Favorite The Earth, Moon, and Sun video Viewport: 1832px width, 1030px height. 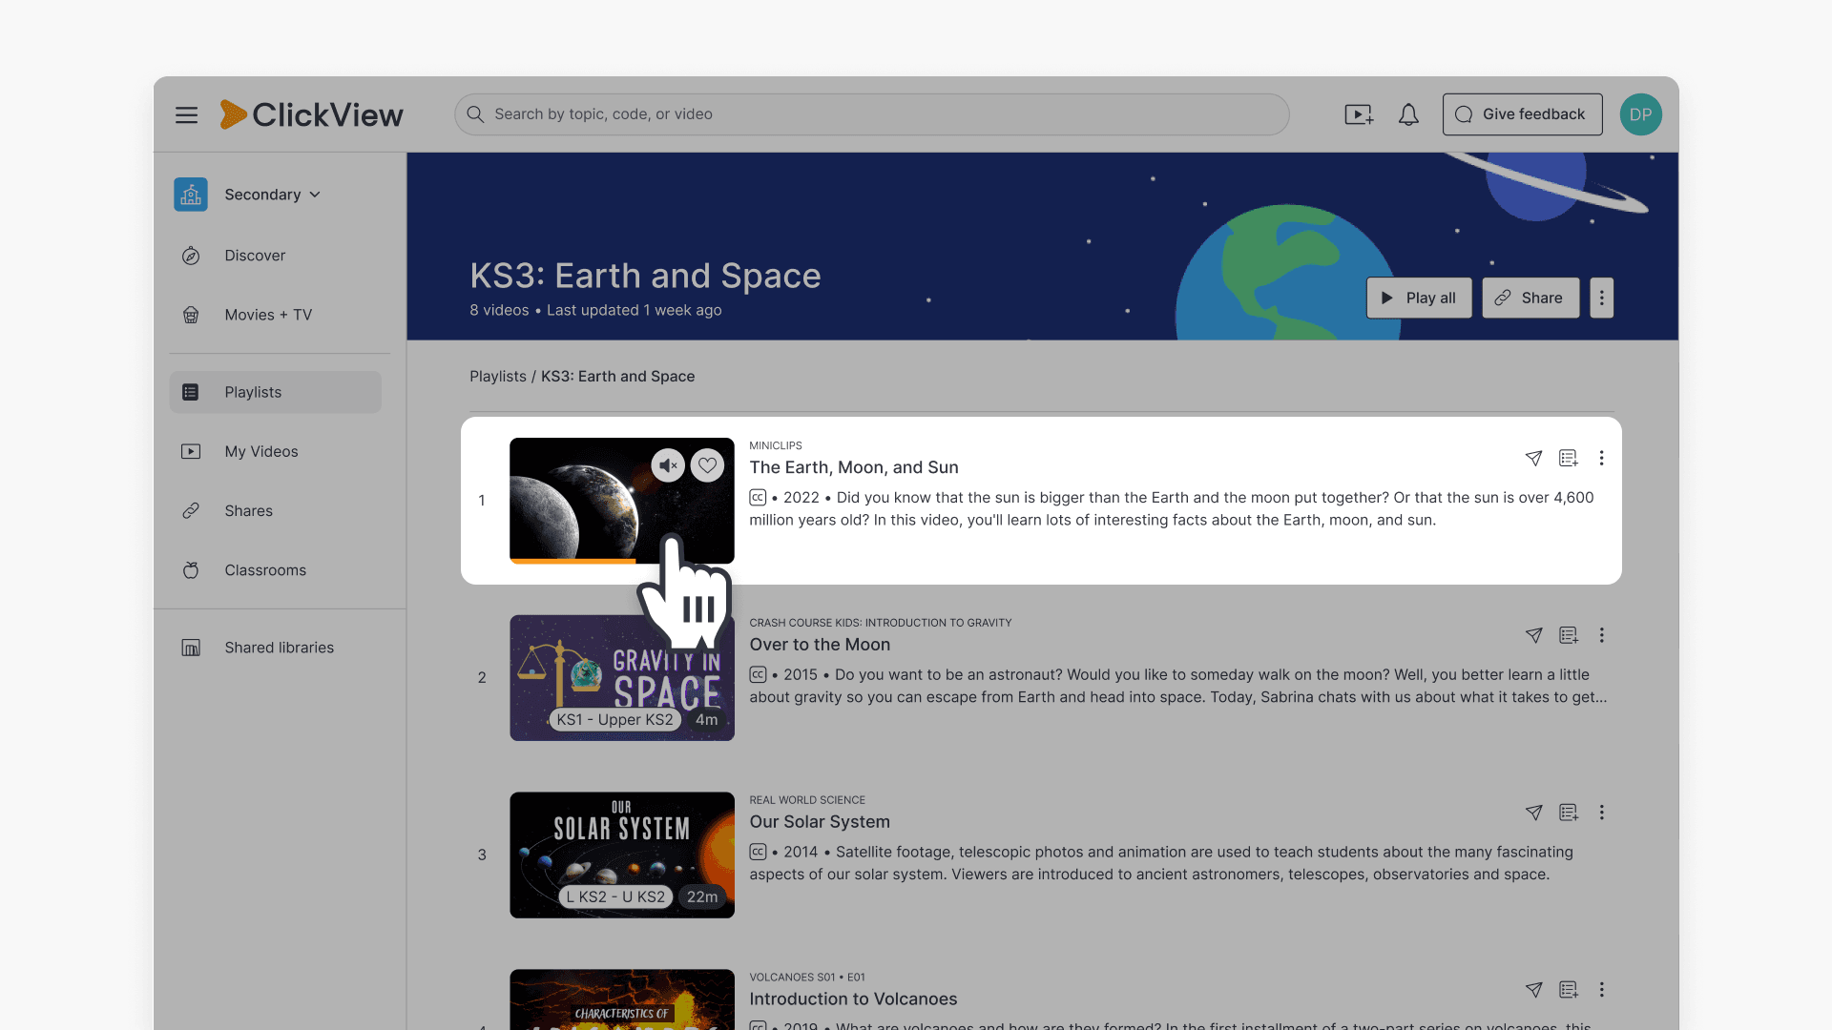click(x=707, y=465)
